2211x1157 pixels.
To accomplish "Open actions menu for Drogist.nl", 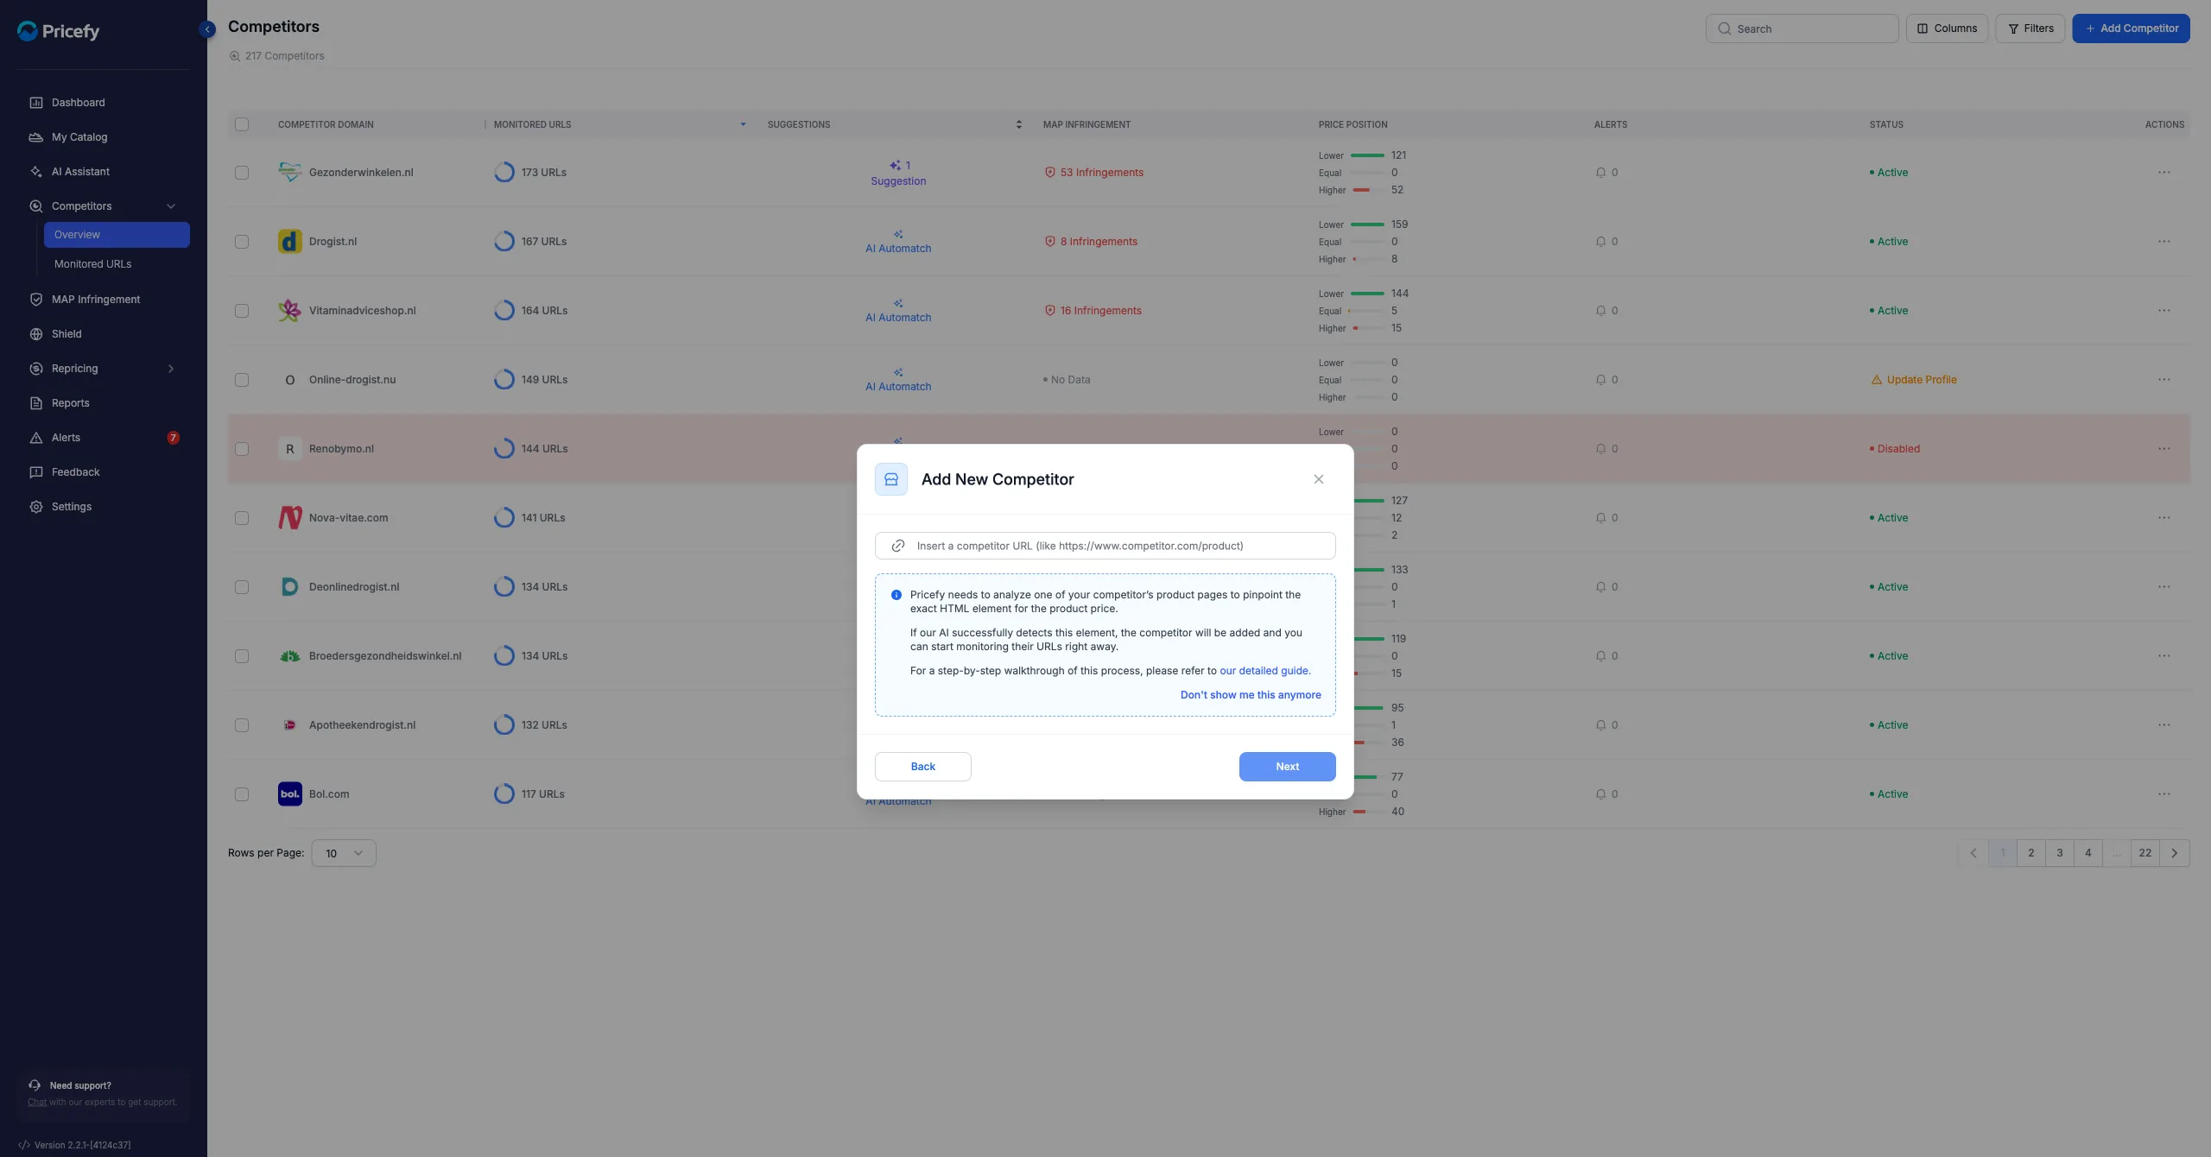I will 2163,242.
